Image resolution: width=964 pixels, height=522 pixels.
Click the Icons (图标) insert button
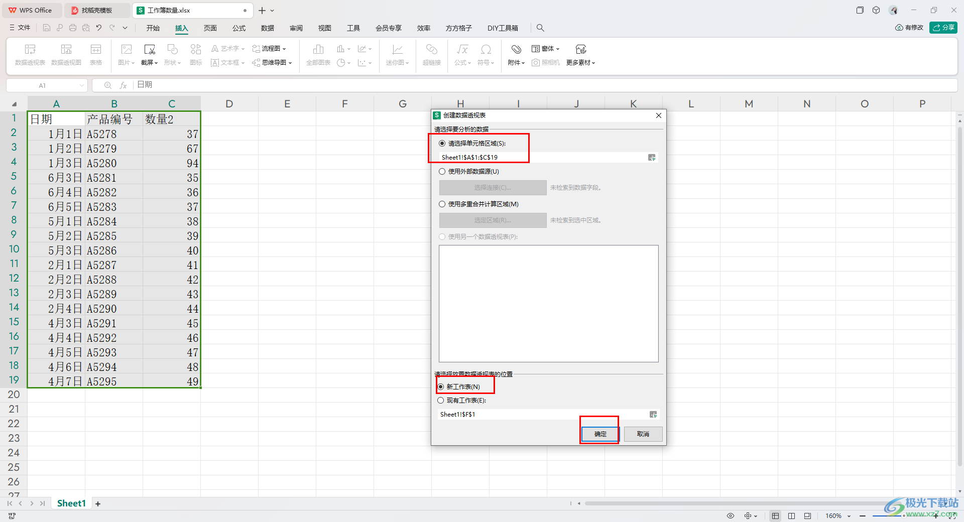[196, 55]
